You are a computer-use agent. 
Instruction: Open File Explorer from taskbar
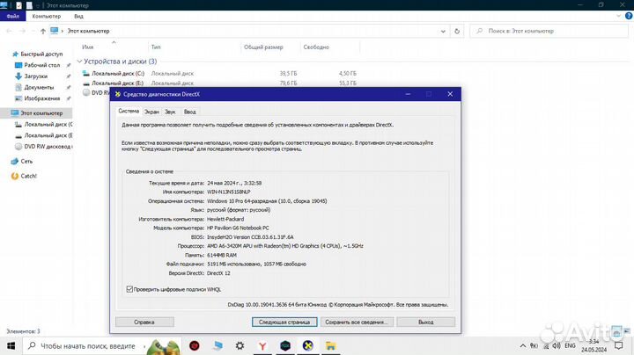click(330, 345)
